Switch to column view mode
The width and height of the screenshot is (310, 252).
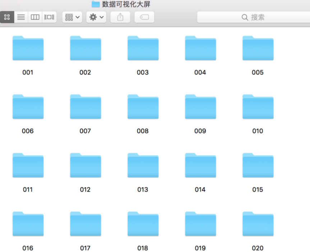pyautogui.click(x=35, y=17)
